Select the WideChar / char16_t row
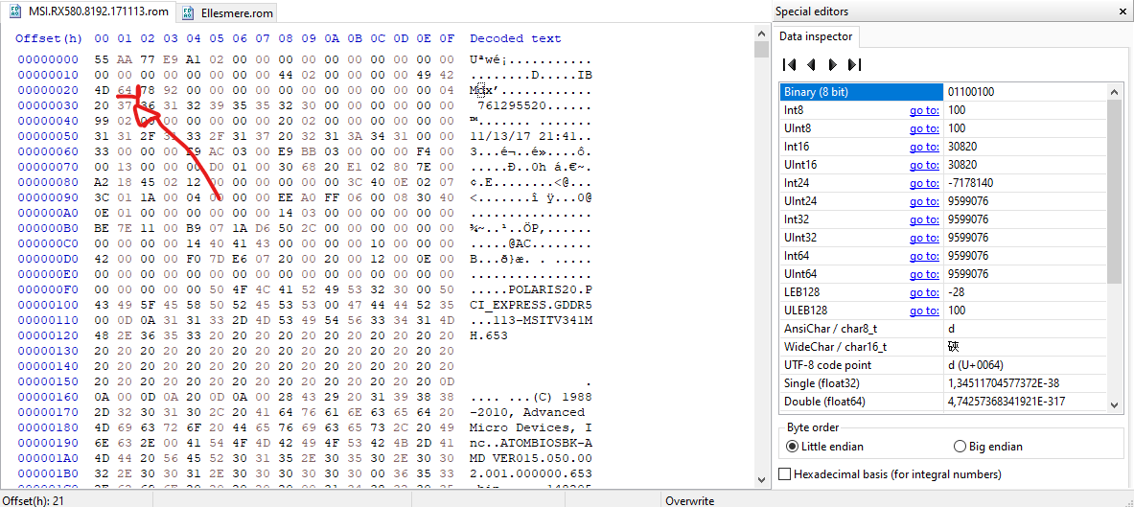The width and height of the screenshot is (1134, 507). tap(943, 346)
